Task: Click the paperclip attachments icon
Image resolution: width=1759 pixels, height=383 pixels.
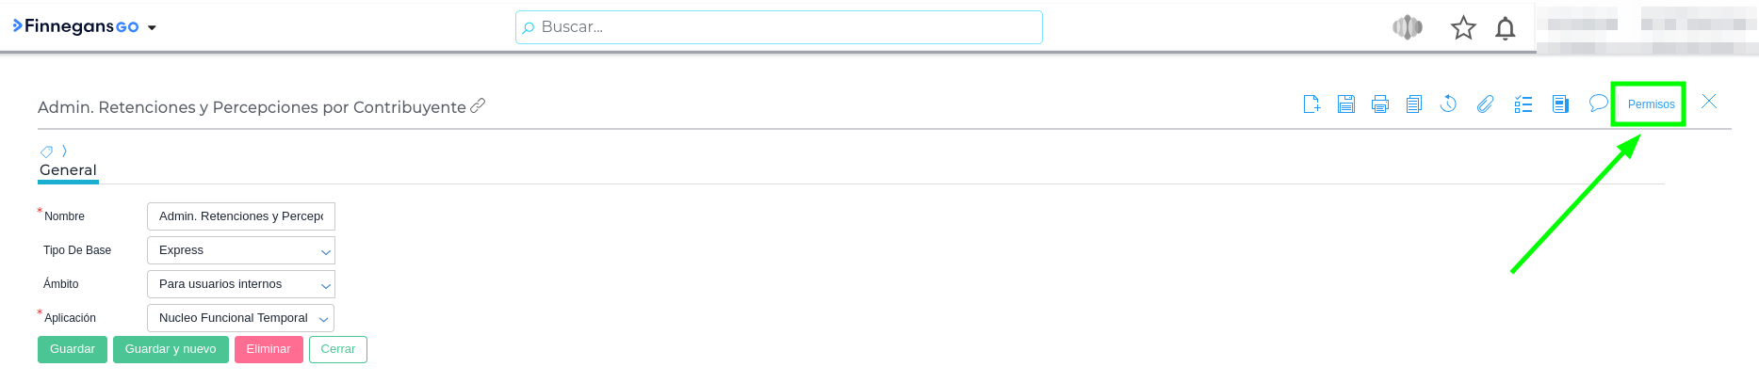Action: (x=1485, y=104)
